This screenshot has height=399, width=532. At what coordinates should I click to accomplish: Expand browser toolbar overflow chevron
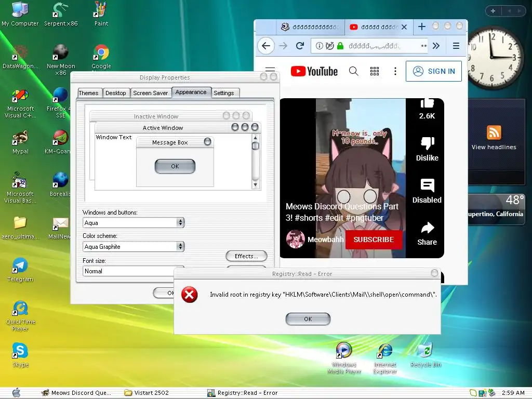click(436, 46)
